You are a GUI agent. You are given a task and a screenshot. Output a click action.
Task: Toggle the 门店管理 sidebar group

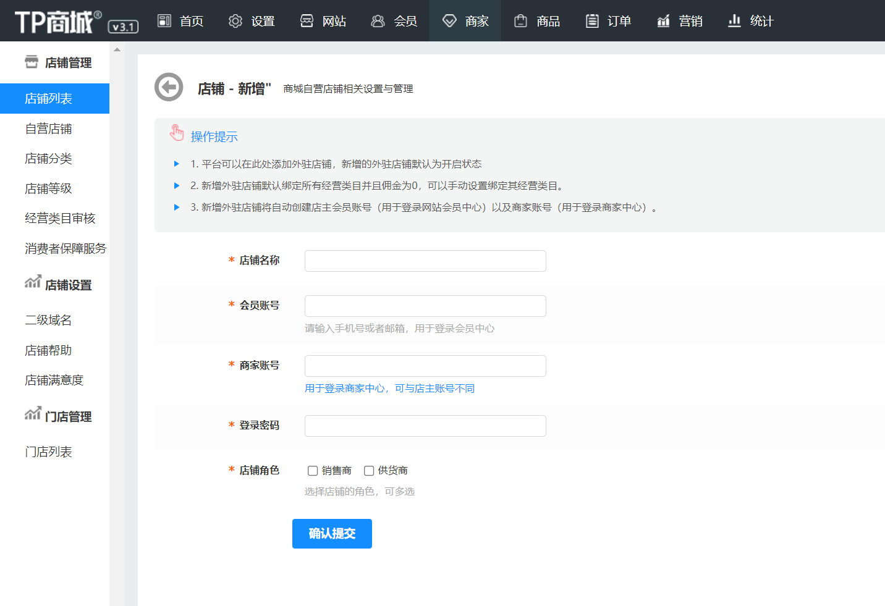pyautogui.click(x=58, y=416)
